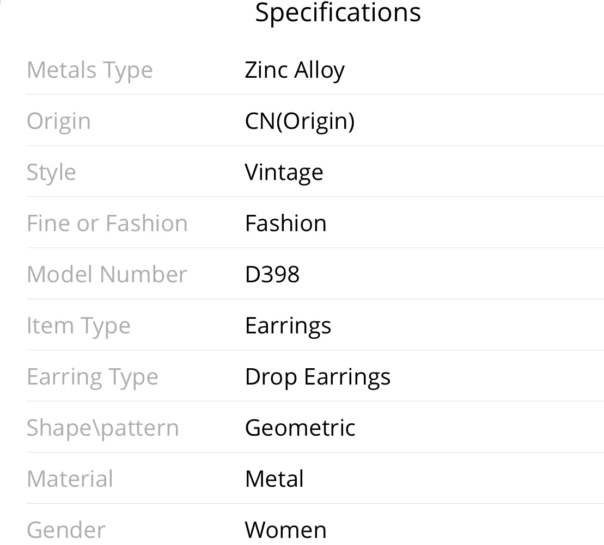Click the Item Type label
The width and height of the screenshot is (604, 545).
(78, 326)
